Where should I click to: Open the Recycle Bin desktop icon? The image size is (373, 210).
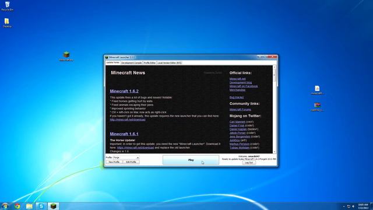pyautogui.click(x=7, y=6)
